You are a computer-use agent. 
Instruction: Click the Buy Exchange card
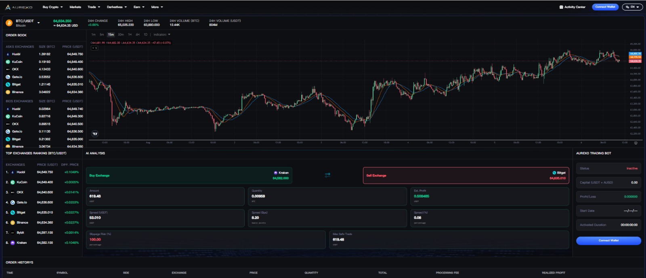click(189, 175)
